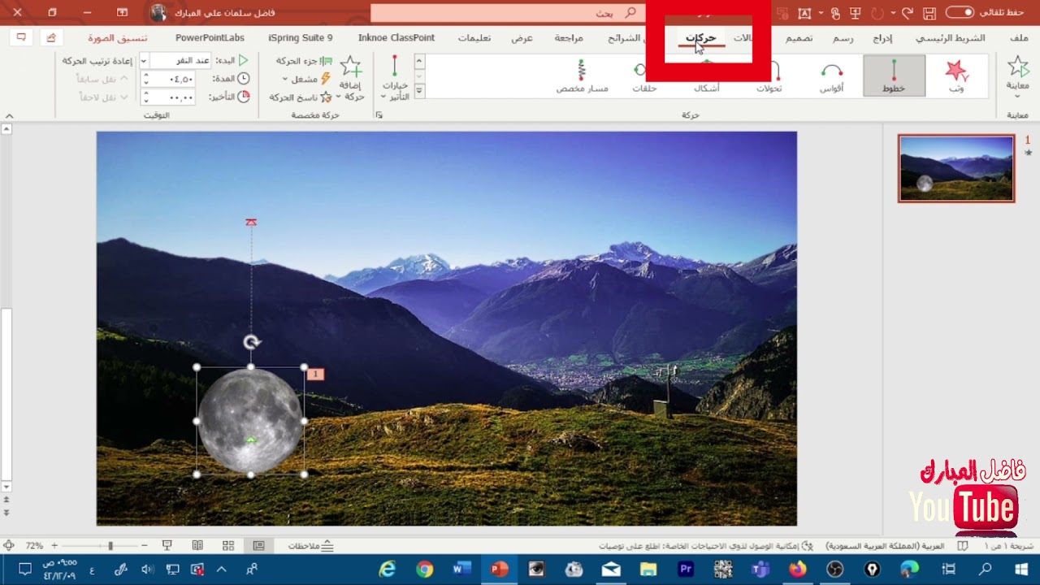The image size is (1040, 585).
Task: Choose the Arcs (أقواس) motion path
Action: (831, 76)
